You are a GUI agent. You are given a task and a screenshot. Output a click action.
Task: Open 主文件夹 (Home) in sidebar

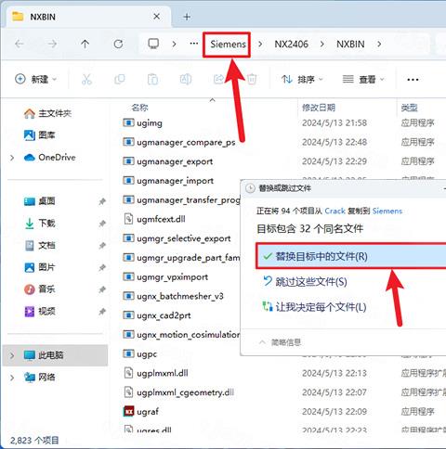tap(47, 113)
